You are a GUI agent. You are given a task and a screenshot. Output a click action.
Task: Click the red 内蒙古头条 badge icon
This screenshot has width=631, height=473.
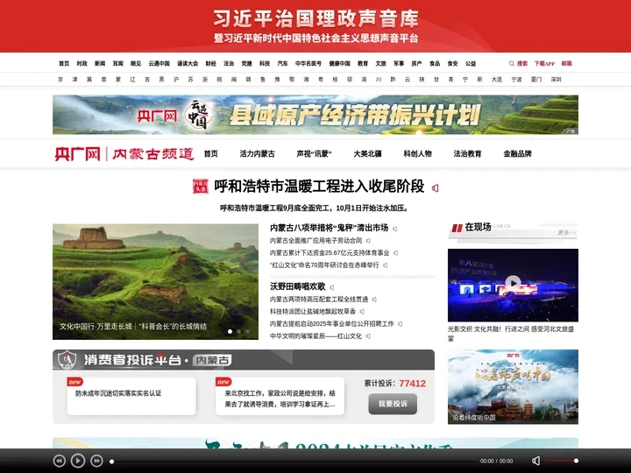201,187
